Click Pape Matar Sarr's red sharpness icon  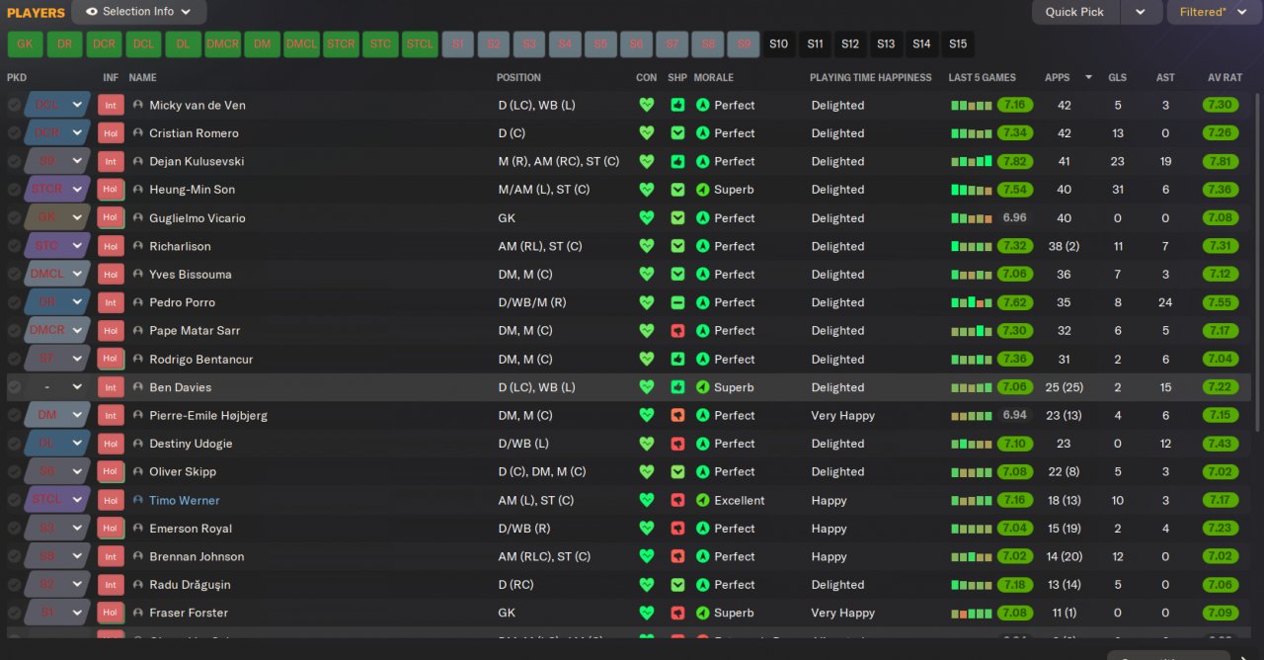pos(677,331)
